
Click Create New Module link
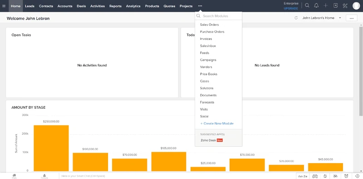coord(217,124)
